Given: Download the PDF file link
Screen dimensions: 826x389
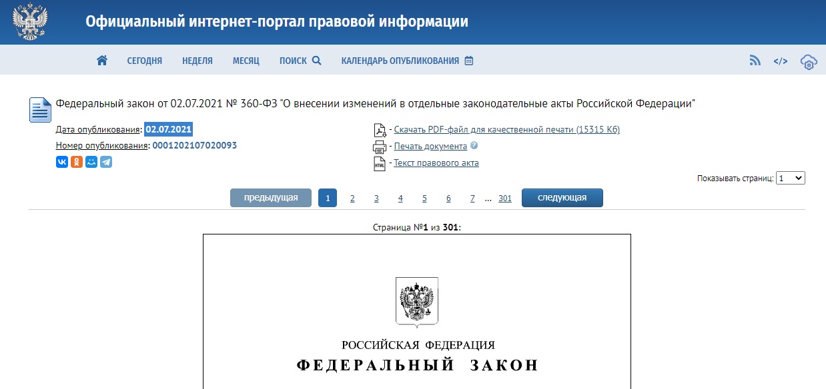Looking at the screenshot, I should coord(507,129).
